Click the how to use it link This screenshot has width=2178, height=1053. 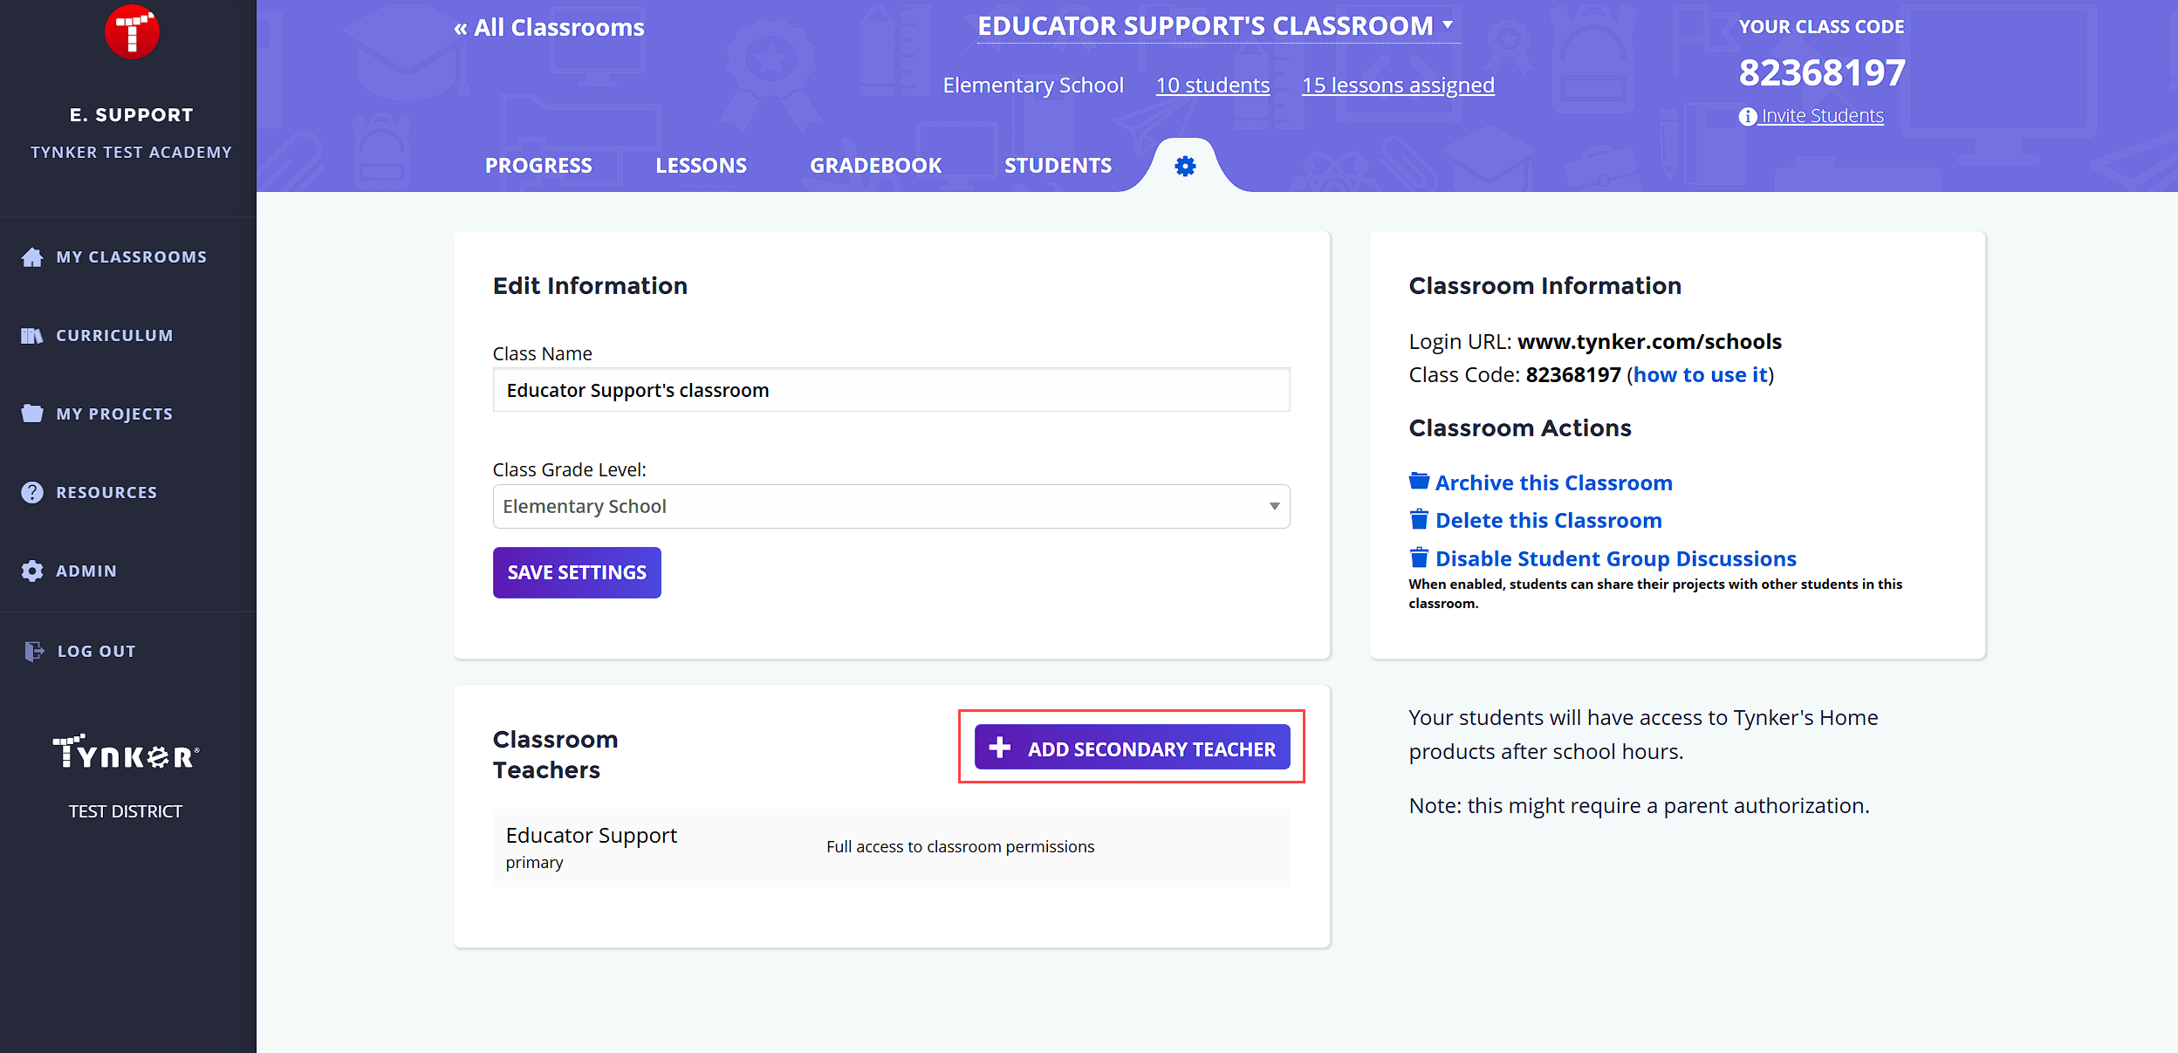click(1701, 375)
